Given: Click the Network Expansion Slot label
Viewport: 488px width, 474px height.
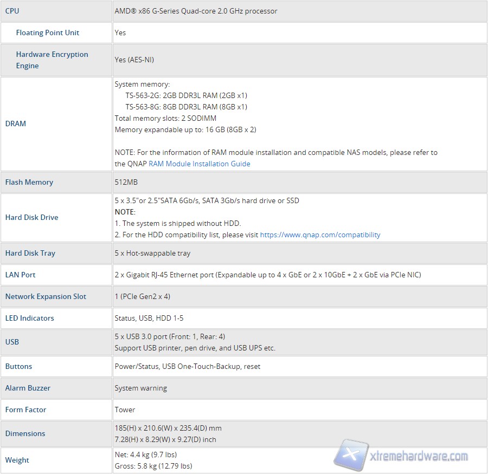Looking at the screenshot, I should point(46,296).
